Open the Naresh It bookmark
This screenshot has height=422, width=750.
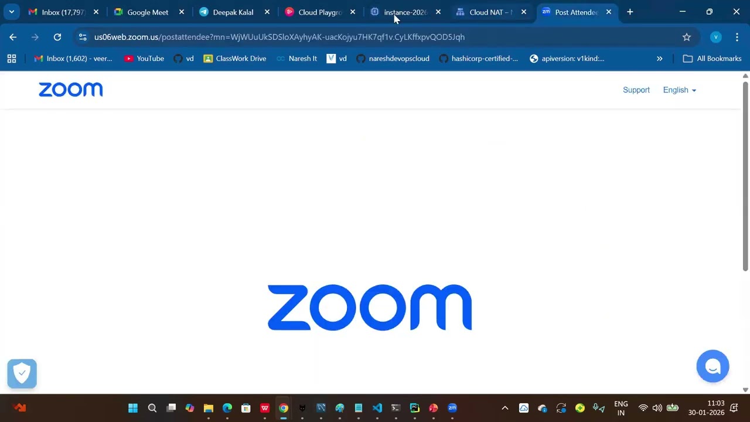[x=296, y=59]
